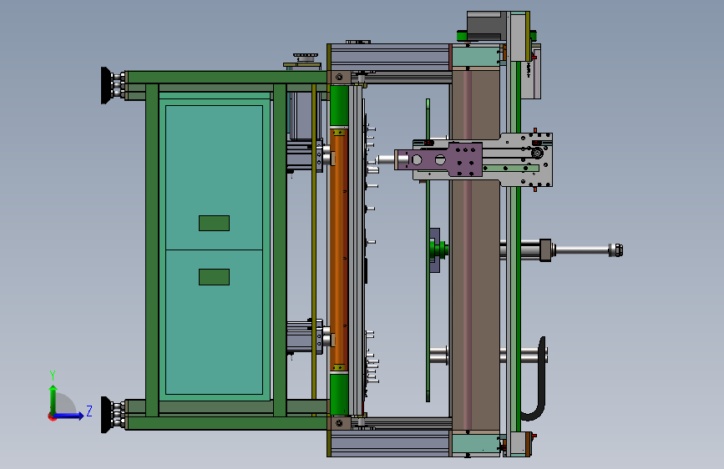Select the bottom-left black leveling foot
Screen dimensions: 724x469
(107, 415)
